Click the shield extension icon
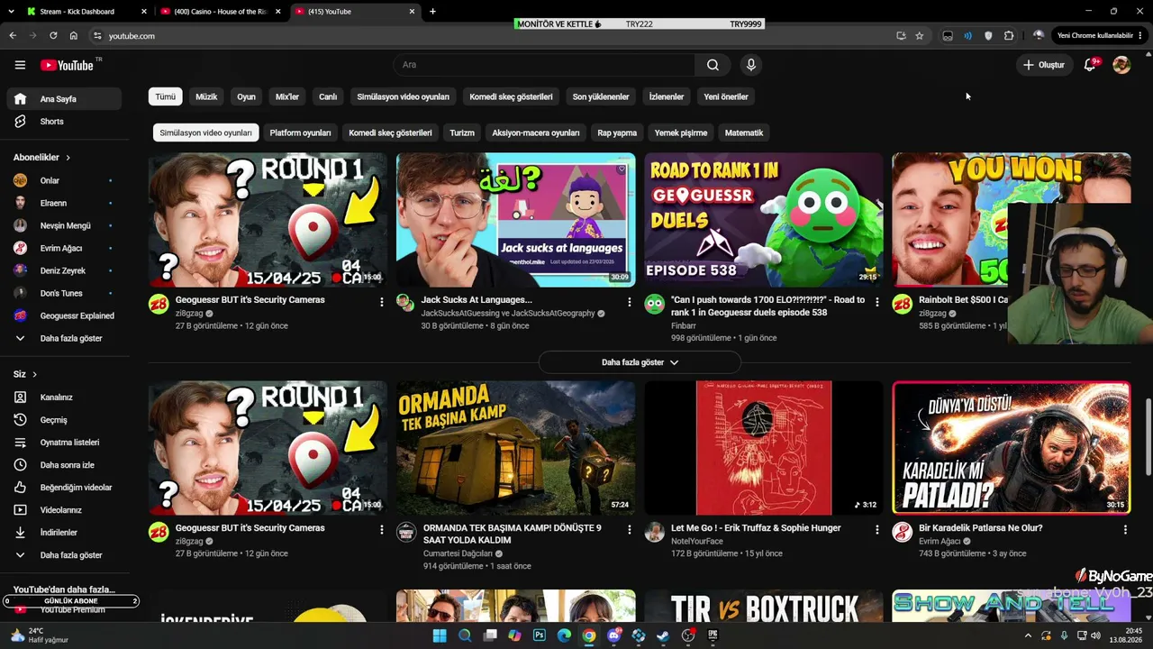 (x=988, y=36)
